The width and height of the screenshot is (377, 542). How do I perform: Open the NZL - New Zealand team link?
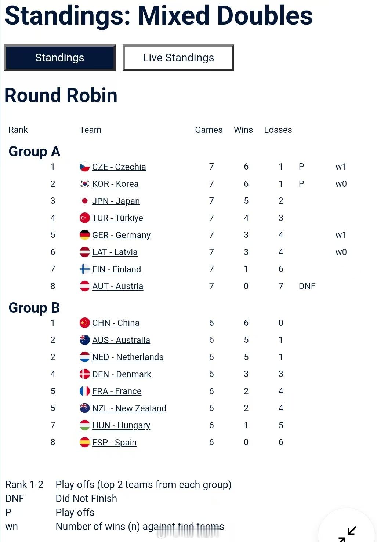129,408
